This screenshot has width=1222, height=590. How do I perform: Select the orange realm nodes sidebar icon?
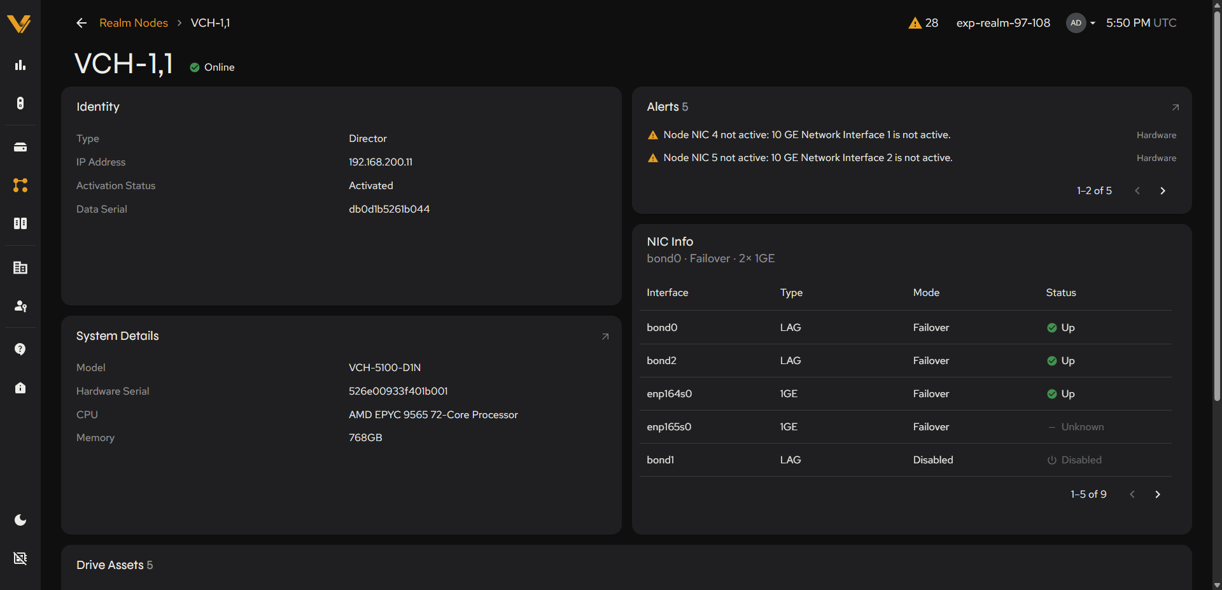click(x=20, y=185)
